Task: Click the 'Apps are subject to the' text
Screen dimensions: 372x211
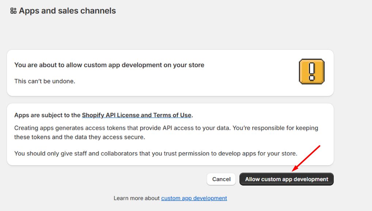Action: (x=47, y=115)
